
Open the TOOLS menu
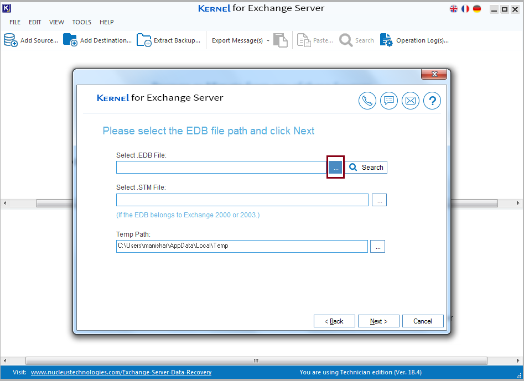coord(81,22)
